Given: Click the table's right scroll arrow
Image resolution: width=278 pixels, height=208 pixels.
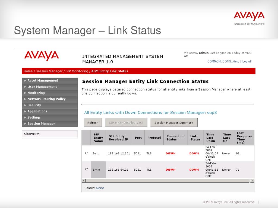Looking at the screenshot, I should (x=252, y=181).
